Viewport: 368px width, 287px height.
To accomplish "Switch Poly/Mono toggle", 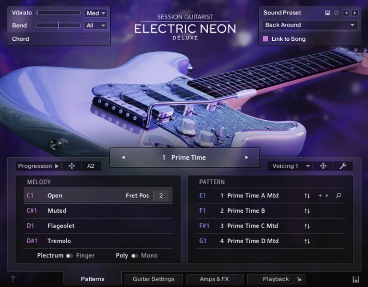I will pos(134,256).
